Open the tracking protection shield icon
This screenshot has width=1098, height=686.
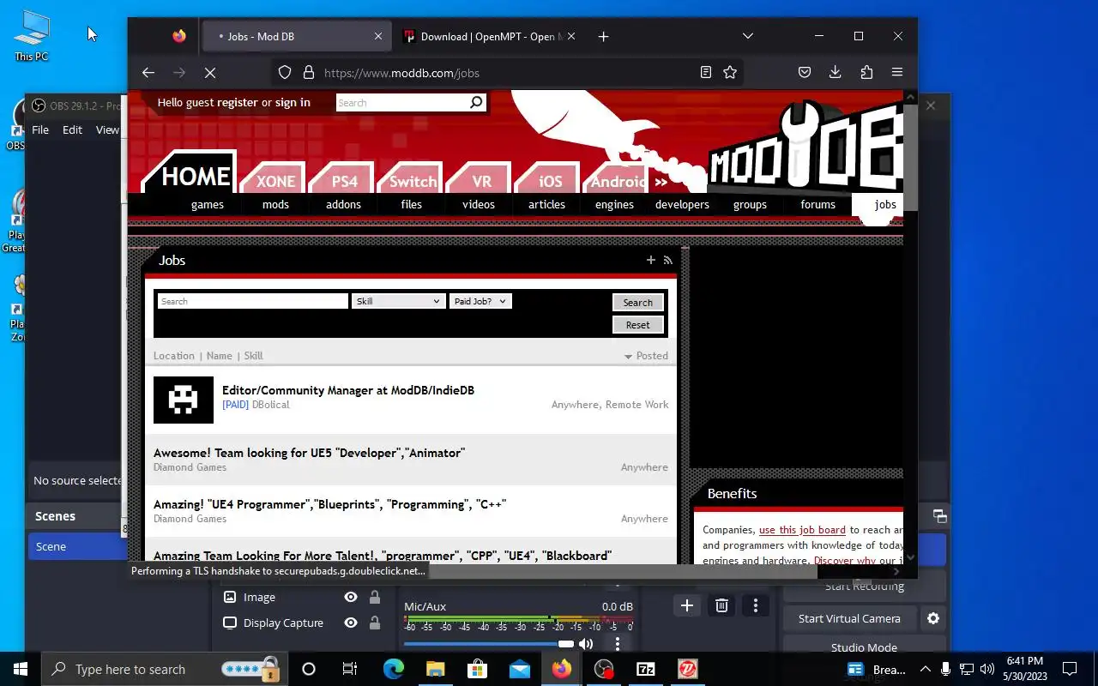click(x=285, y=73)
